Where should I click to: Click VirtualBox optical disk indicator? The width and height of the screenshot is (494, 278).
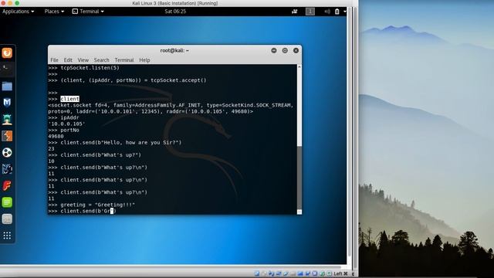point(264,273)
